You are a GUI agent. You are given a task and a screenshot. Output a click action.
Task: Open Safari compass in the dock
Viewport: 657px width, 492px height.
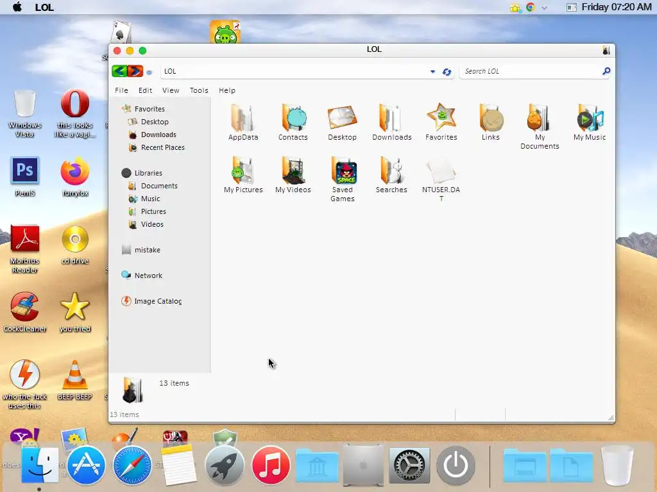coord(132,465)
